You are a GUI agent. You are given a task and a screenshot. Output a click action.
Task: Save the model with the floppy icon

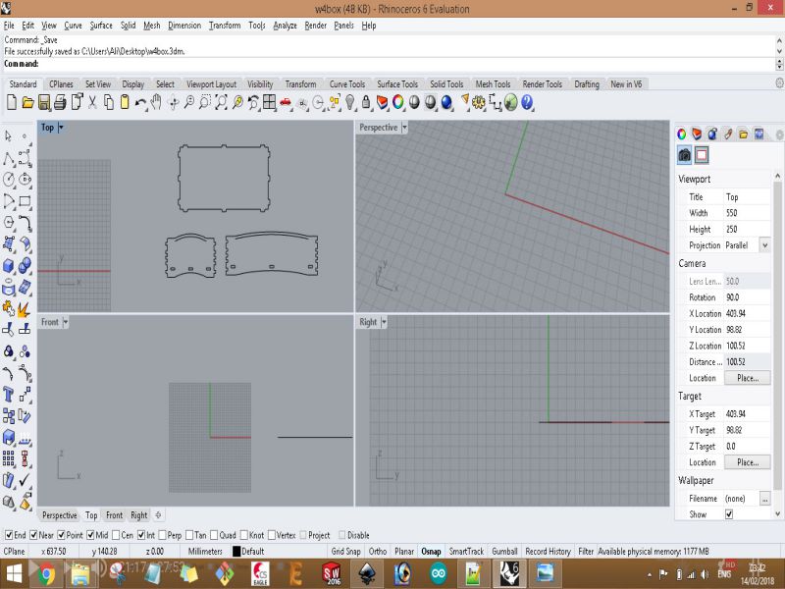(x=44, y=103)
